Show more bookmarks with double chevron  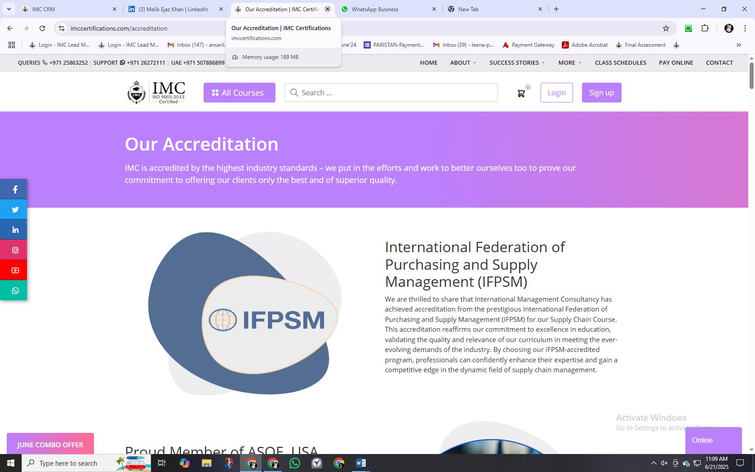pos(738,45)
